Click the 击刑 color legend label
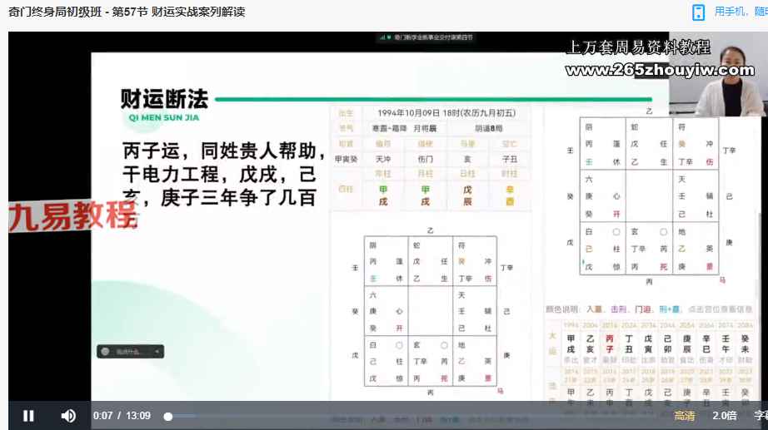 point(616,309)
